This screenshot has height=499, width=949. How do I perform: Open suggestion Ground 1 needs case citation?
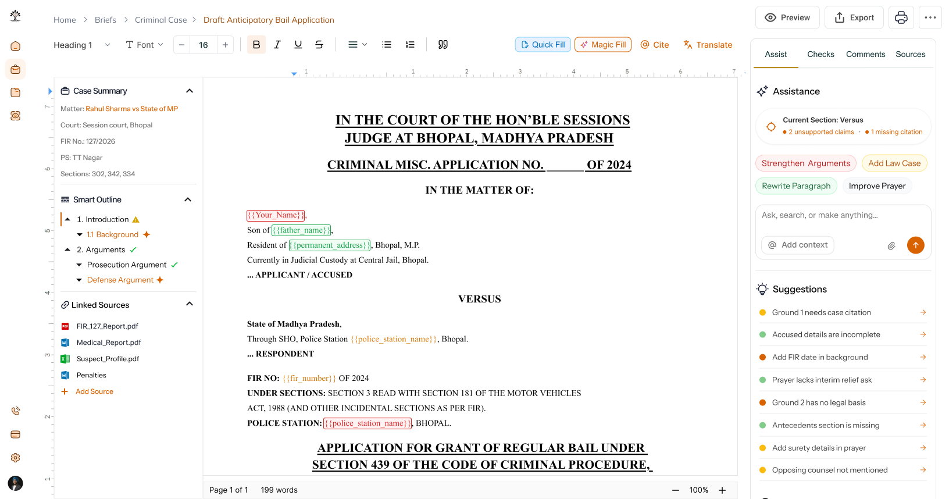(843, 312)
